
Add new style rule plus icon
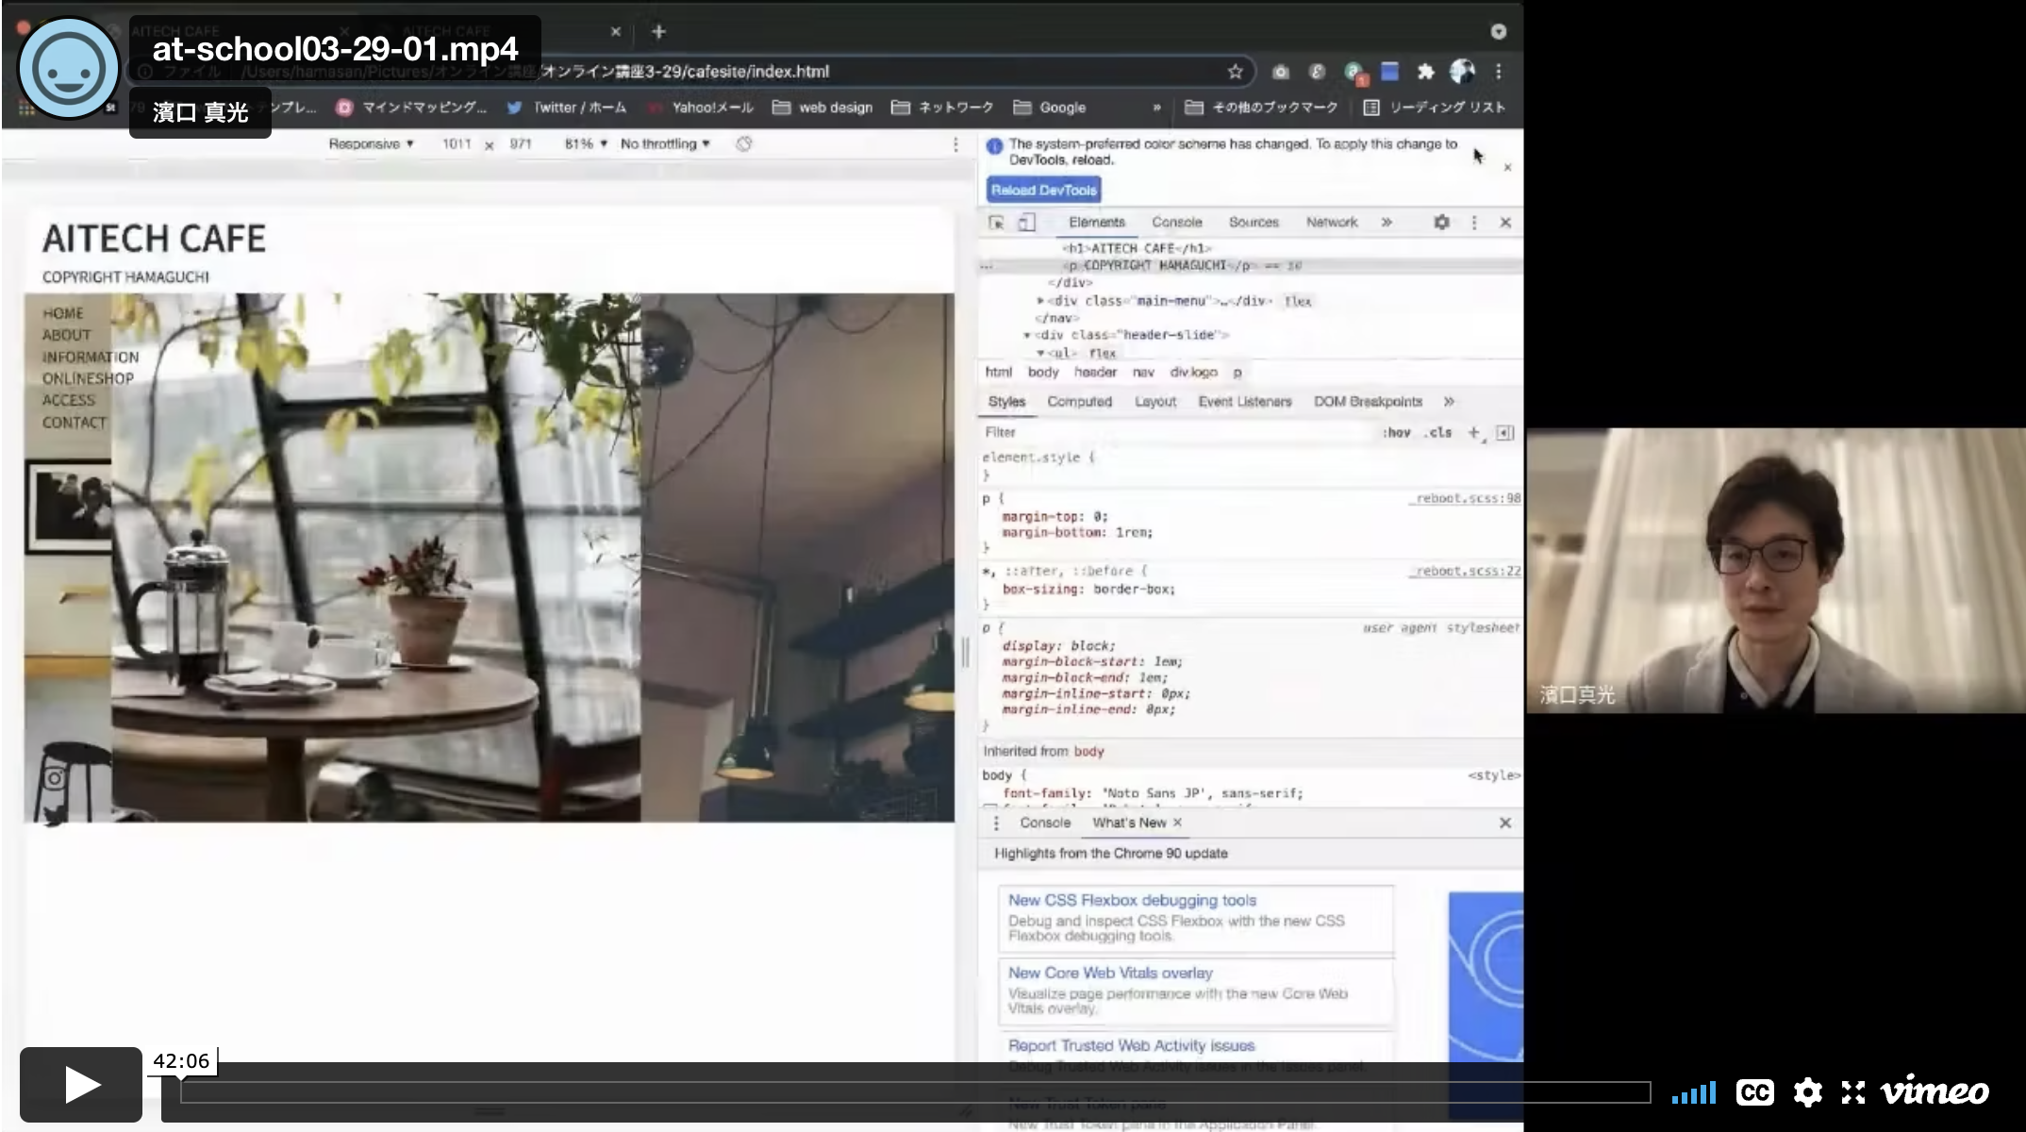(1474, 433)
